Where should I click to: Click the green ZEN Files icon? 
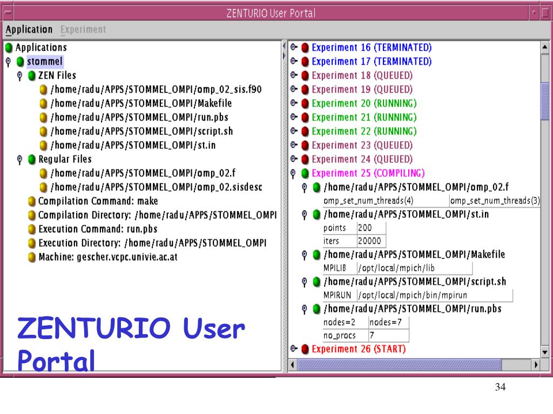[32, 75]
